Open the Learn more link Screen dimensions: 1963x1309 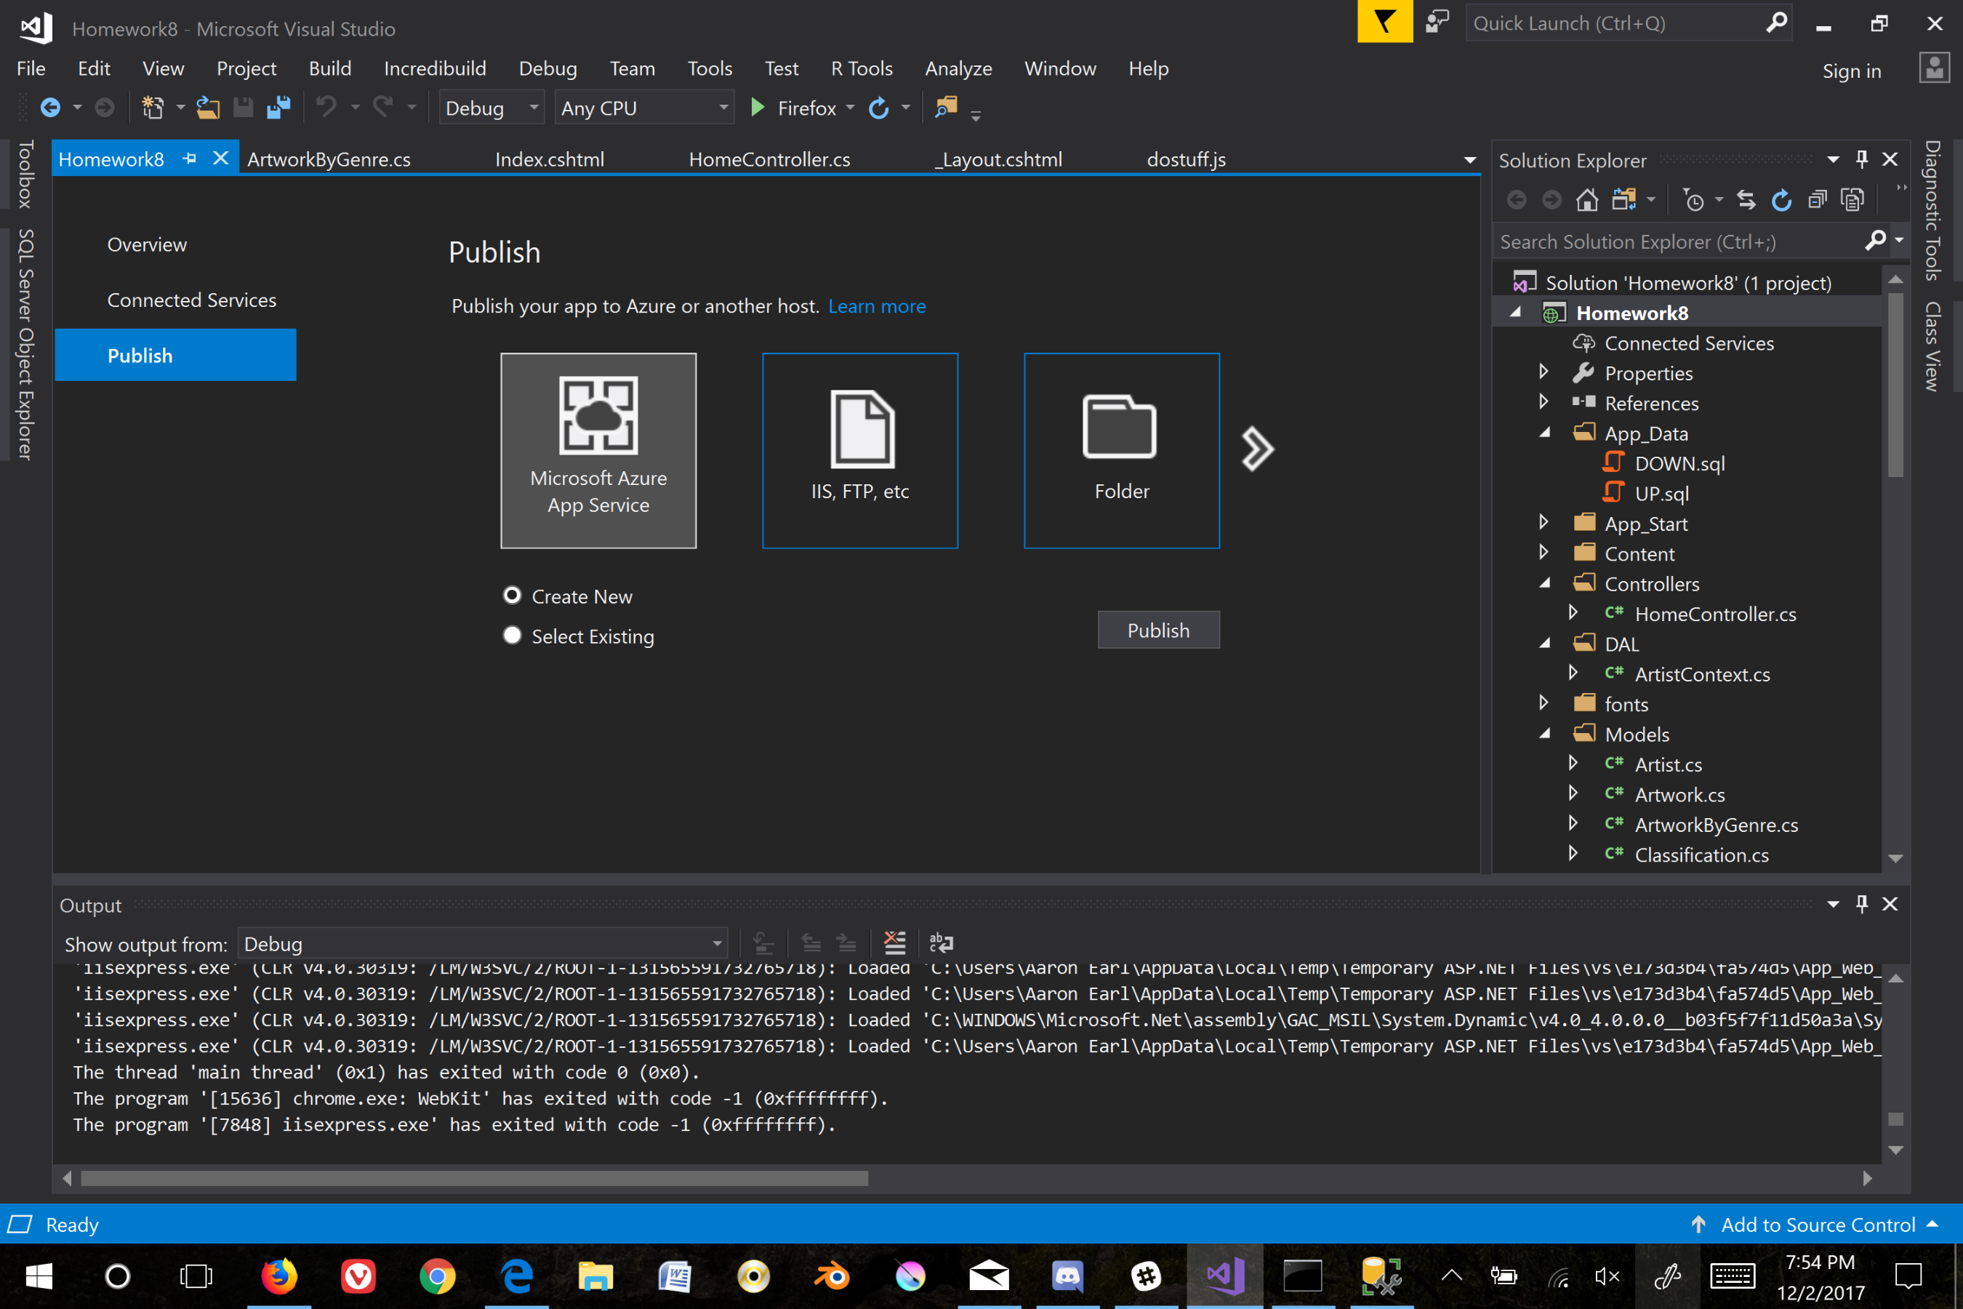[x=876, y=306]
